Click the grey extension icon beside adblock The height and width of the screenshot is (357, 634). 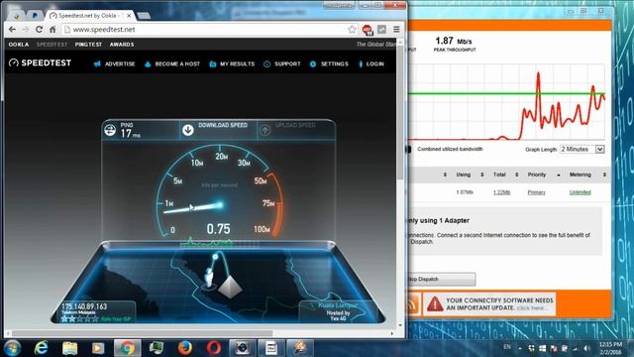(x=381, y=29)
